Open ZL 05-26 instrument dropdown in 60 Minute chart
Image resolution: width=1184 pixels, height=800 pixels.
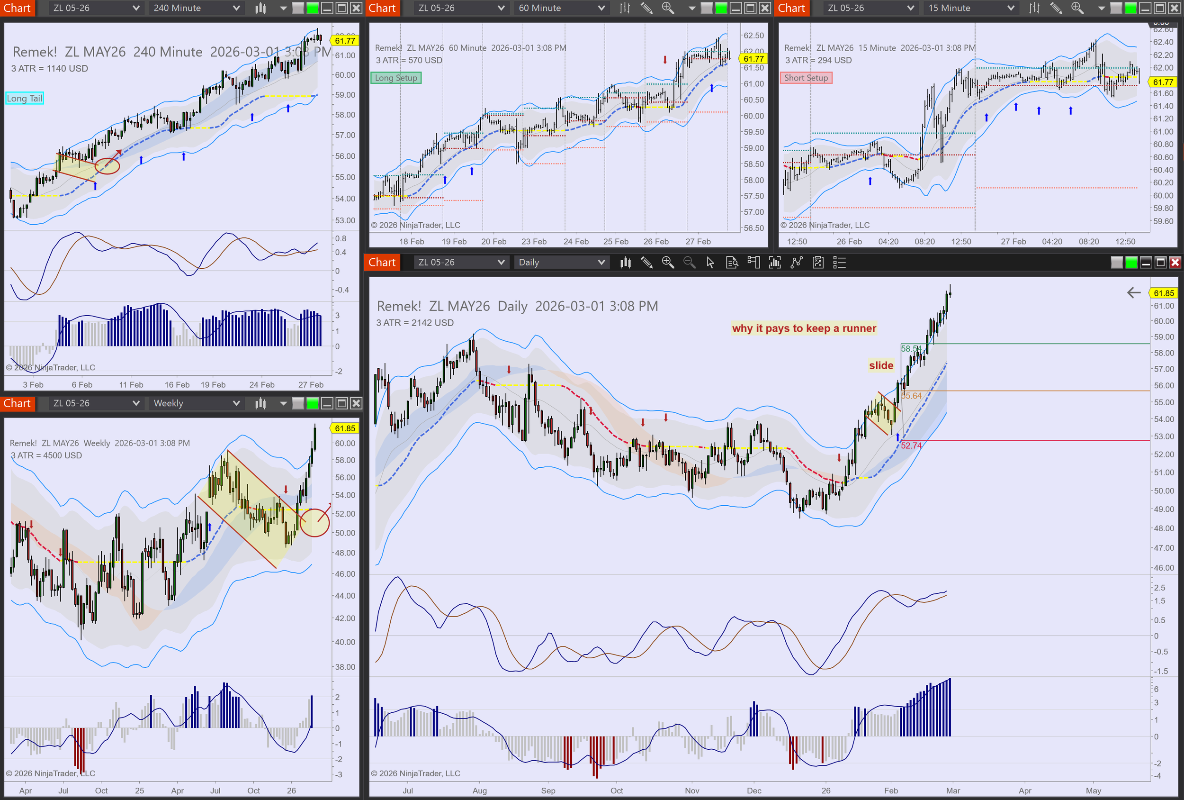coord(501,8)
